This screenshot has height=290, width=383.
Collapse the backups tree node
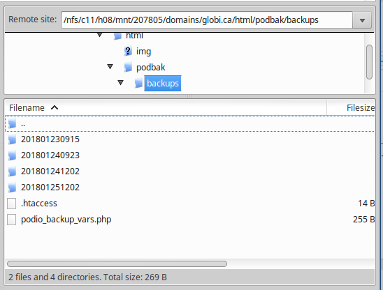(x=120, y=83)
